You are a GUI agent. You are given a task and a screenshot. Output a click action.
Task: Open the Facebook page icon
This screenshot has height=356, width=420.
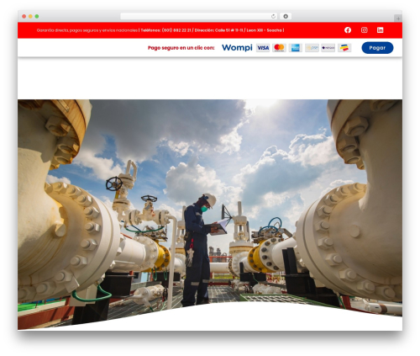pos(348,30)
